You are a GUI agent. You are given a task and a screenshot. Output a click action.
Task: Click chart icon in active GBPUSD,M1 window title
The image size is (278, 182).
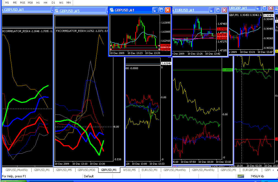111,10
